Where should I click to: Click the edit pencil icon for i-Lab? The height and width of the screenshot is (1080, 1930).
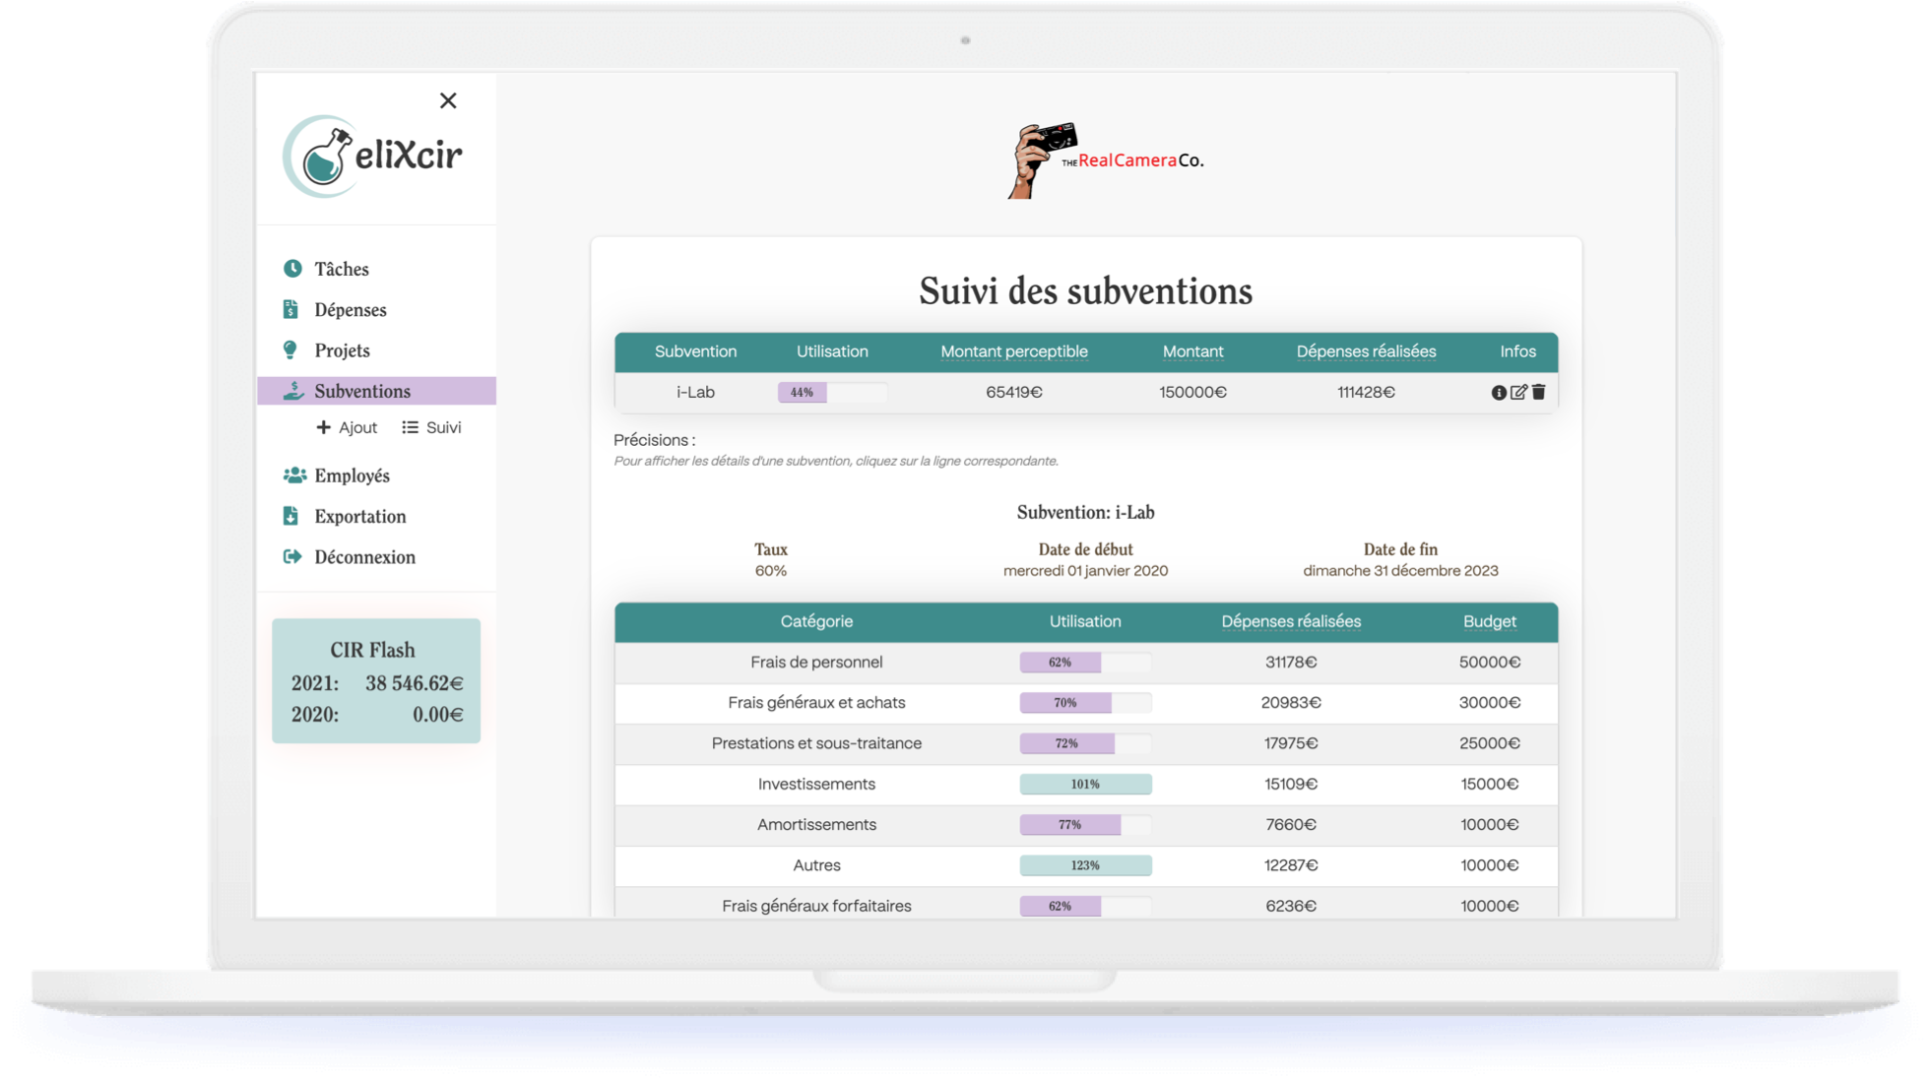pyautogui.click(x=1518, y=392)
